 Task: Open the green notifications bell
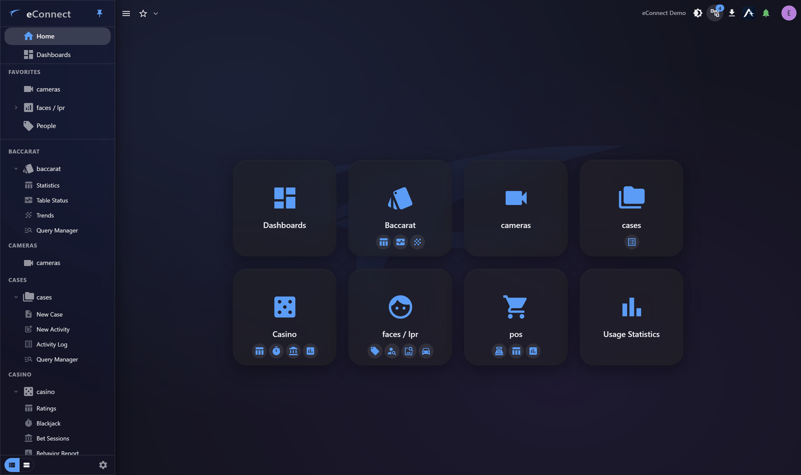[766, 13]
